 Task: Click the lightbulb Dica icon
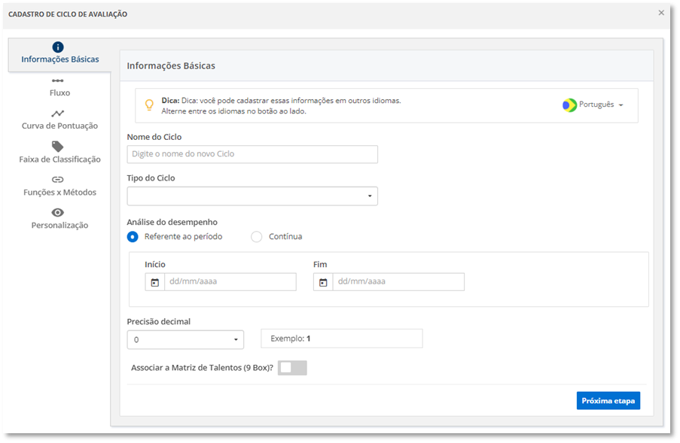pos(149,105)
